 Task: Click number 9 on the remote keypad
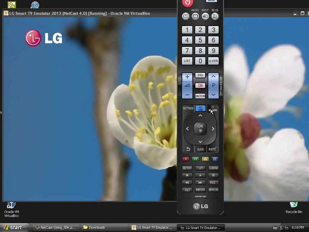pos(213,51)
